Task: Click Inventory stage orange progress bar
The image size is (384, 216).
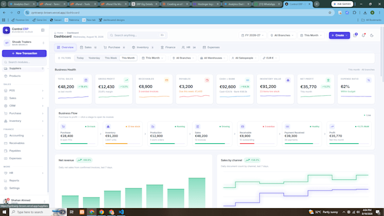Action: pos(123,144)
